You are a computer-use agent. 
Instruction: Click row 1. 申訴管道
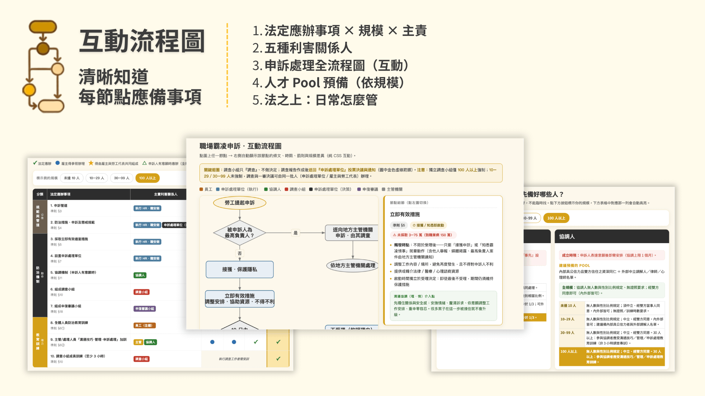click(x=110, y=208)
